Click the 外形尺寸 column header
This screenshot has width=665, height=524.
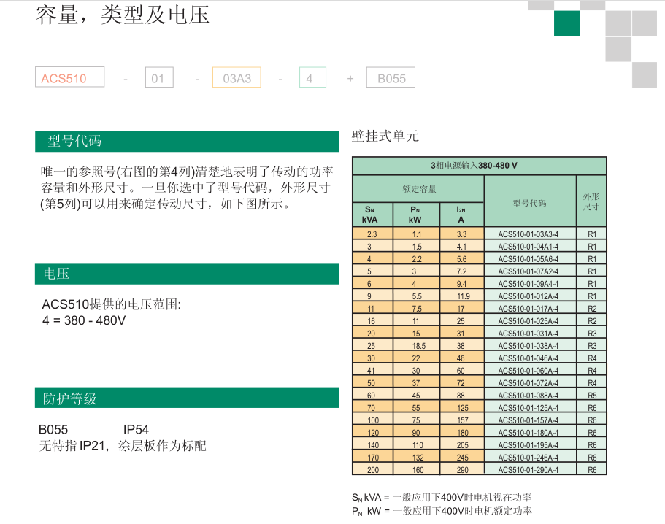pos(591,201)
